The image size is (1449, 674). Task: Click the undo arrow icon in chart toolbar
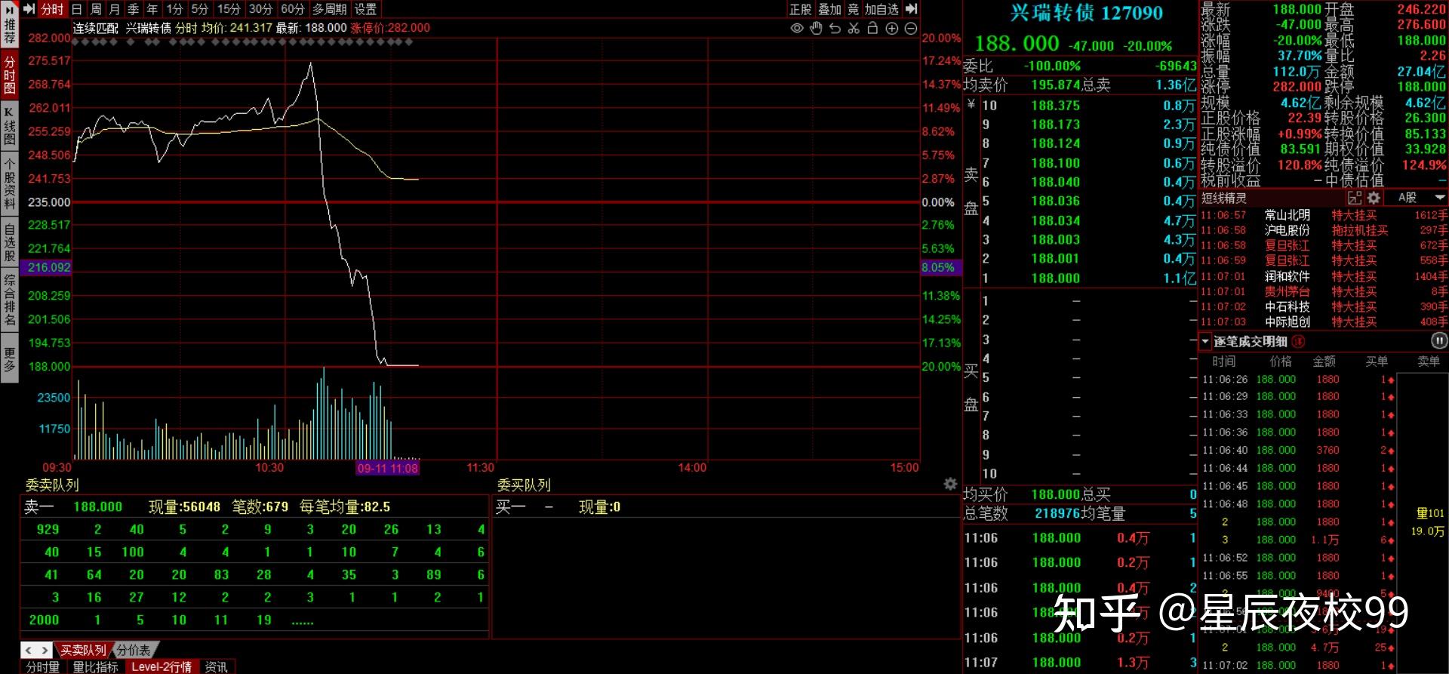pyautogui.click(x=835, y=29)
